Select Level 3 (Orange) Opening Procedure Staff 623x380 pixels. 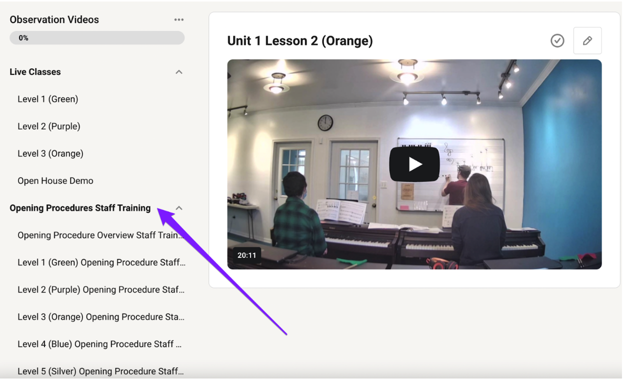[x=101, y=317]
